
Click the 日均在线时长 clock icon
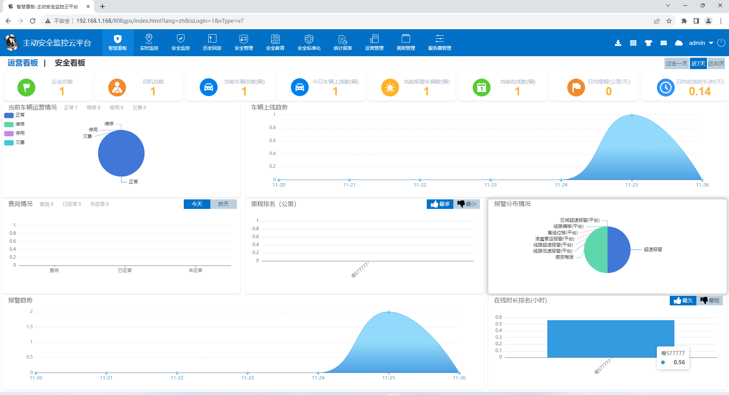point(666,87)
